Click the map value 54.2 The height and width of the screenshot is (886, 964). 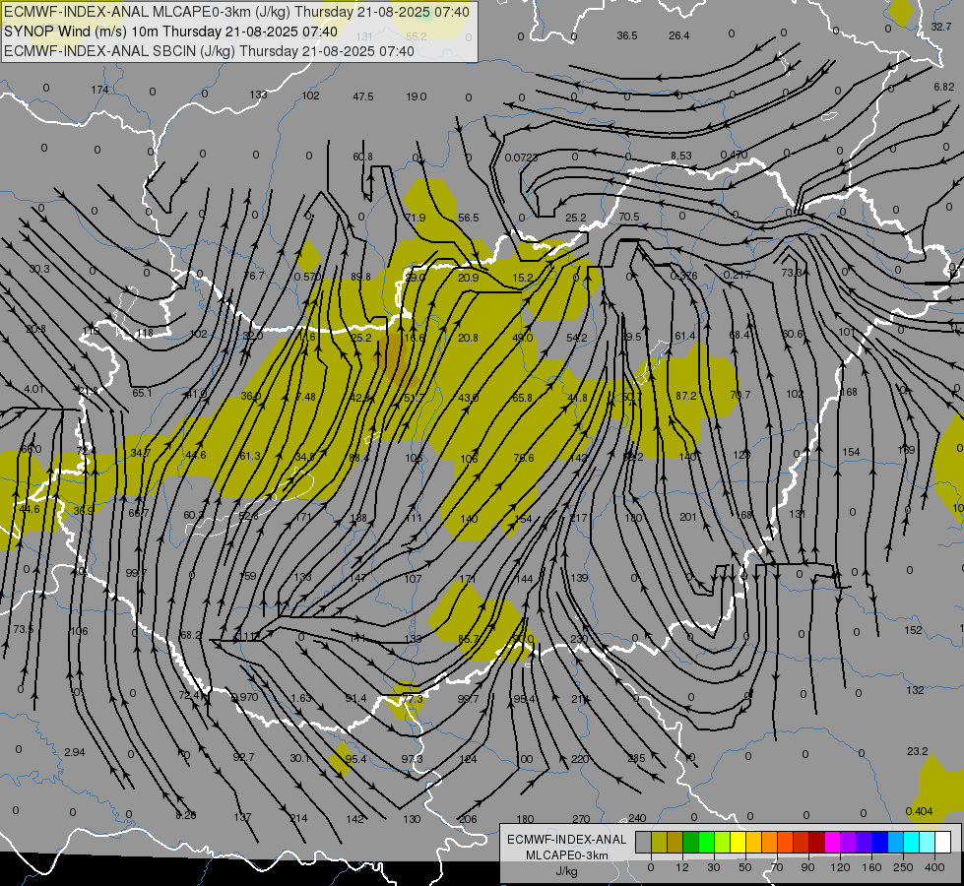point(577,338)
